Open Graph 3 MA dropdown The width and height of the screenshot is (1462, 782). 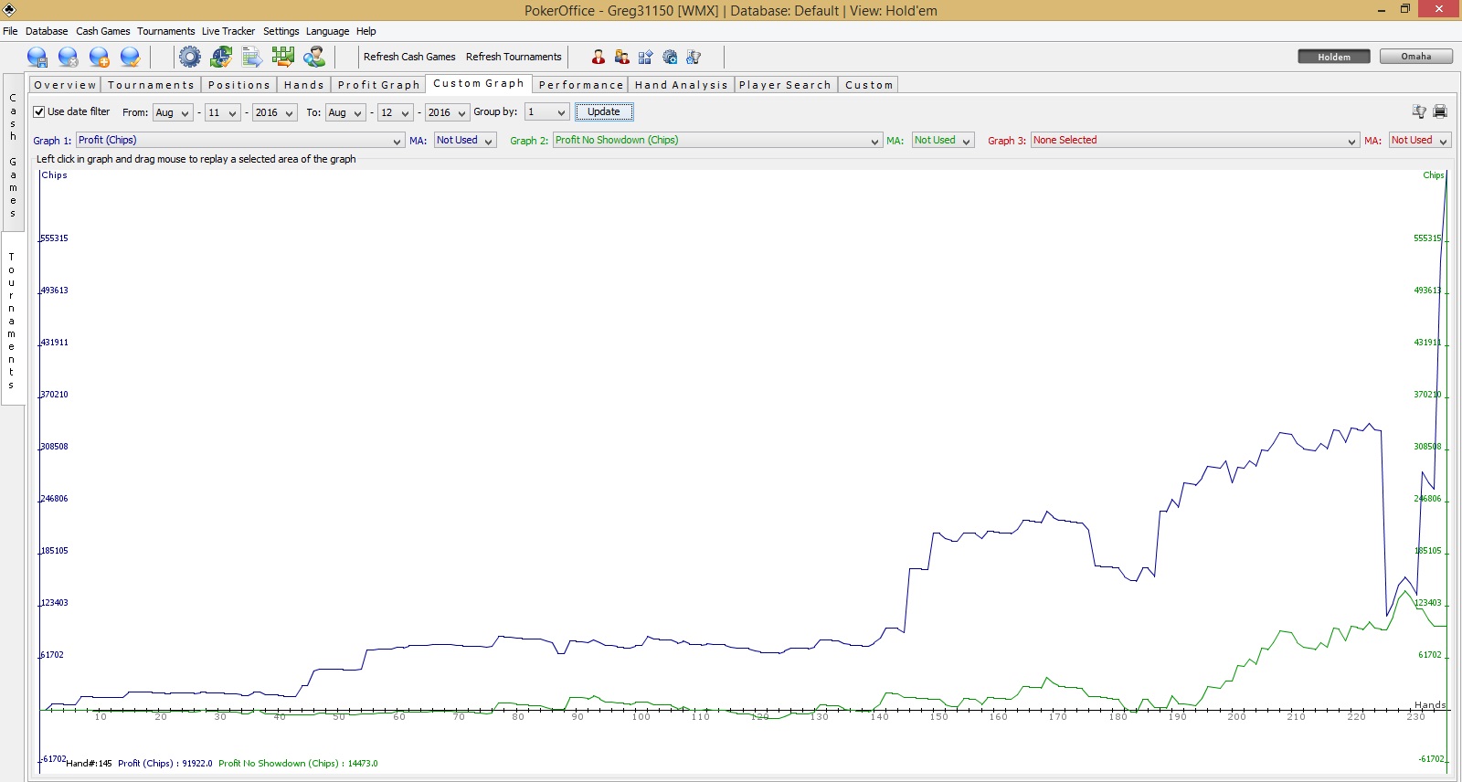(x=1420, y=141)
